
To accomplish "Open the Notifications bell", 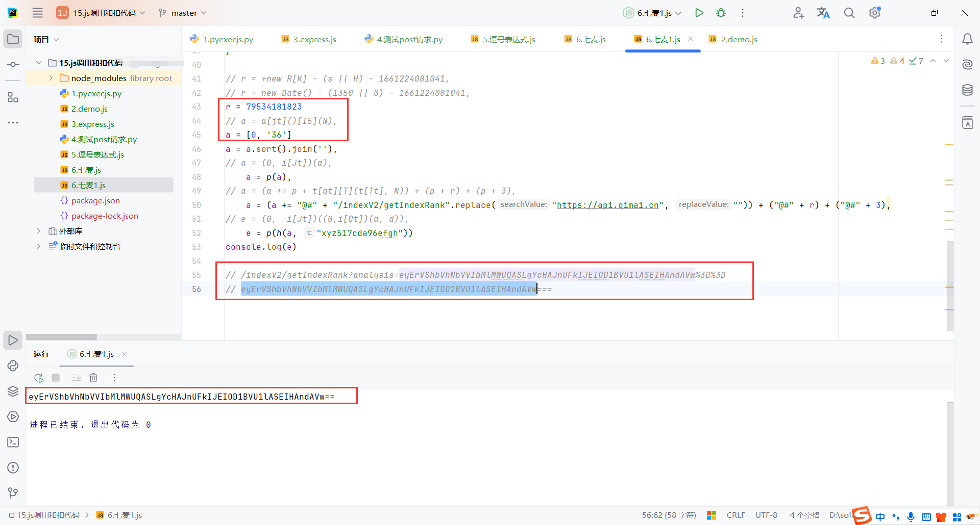I will coord(967,39).
